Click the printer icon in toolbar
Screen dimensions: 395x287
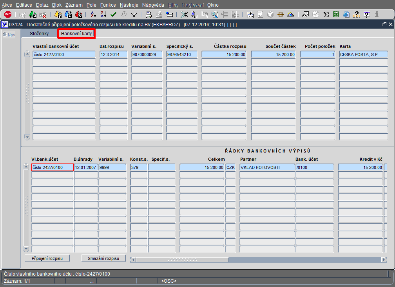coord(149,15)
